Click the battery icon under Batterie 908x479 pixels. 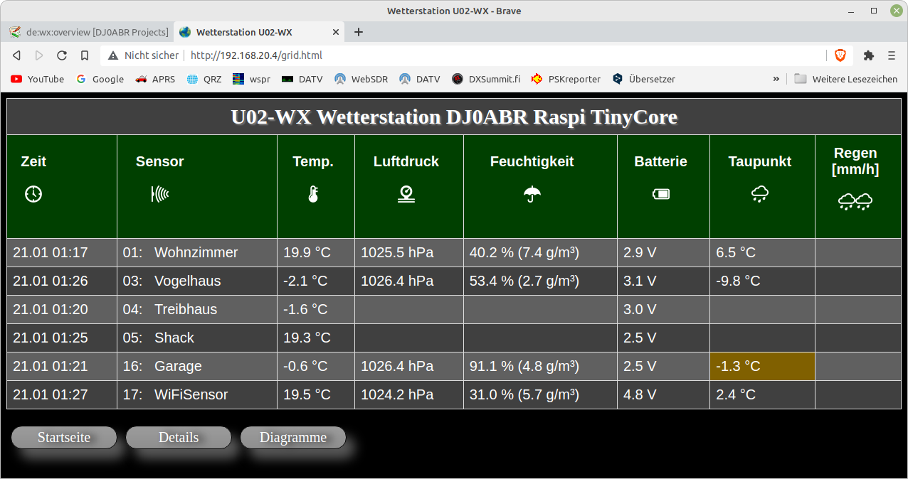660,194
